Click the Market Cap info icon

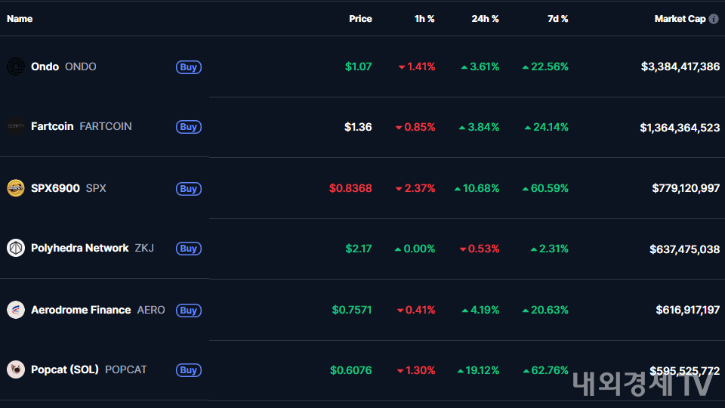tap(714, 19)
